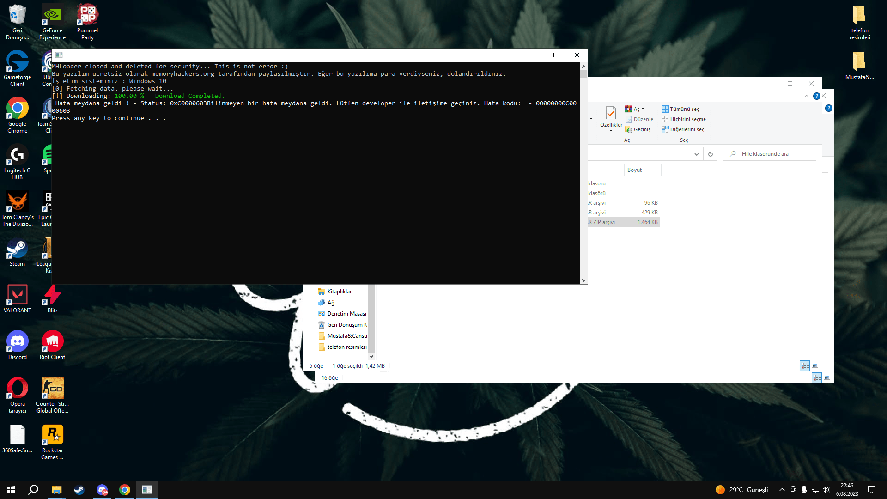Expand the Aç dropdown arrow in ribbon
This screenshot has height=499, width=887.
(643, 109)
